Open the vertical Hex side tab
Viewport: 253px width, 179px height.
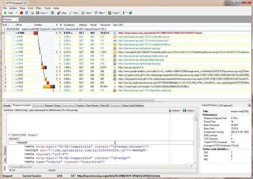tap(5, 160)
